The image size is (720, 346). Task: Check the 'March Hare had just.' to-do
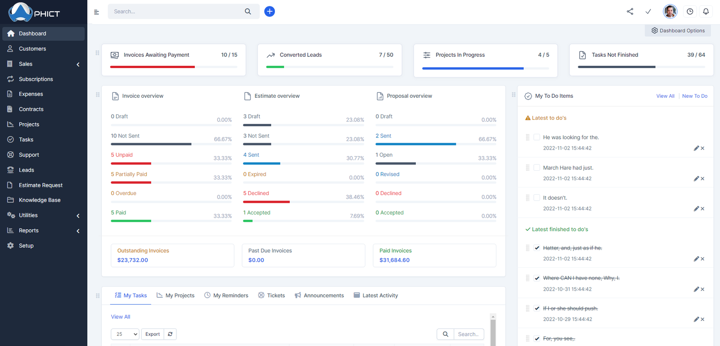click(x=537, y=168)
